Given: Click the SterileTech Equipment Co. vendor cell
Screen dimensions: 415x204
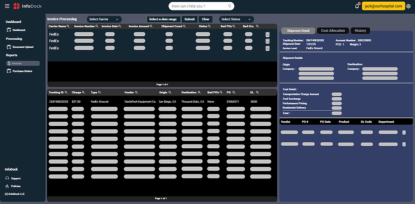Looking at the screenshot, I should tap(140, 102).
